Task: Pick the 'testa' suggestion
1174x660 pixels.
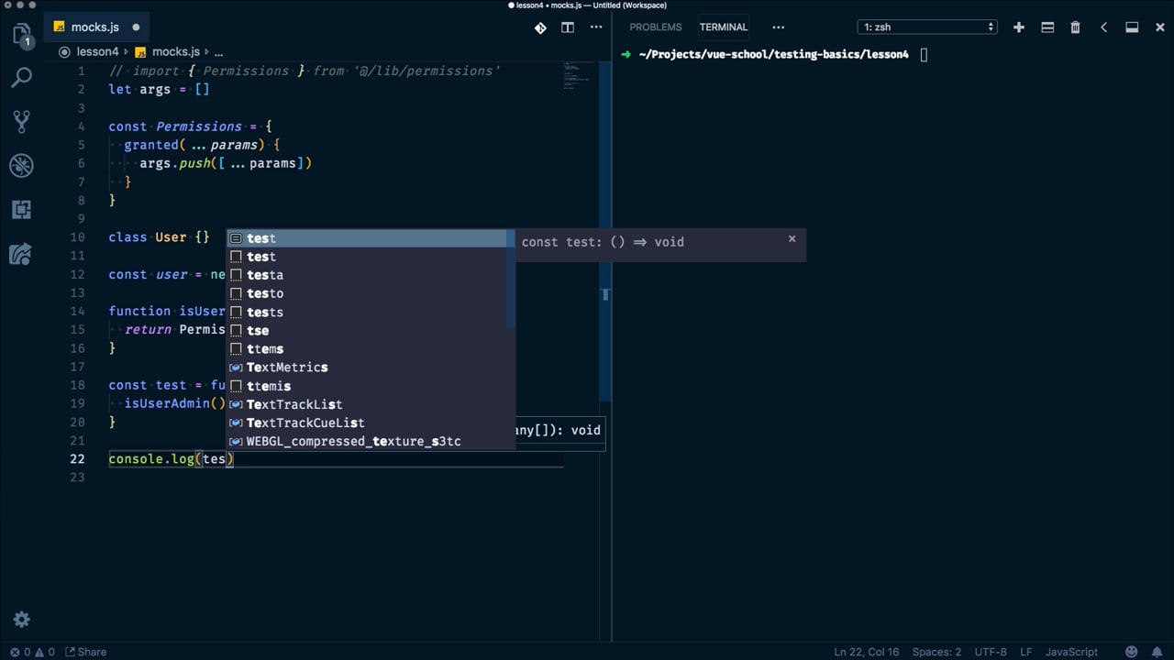Action: click(367, 275)
